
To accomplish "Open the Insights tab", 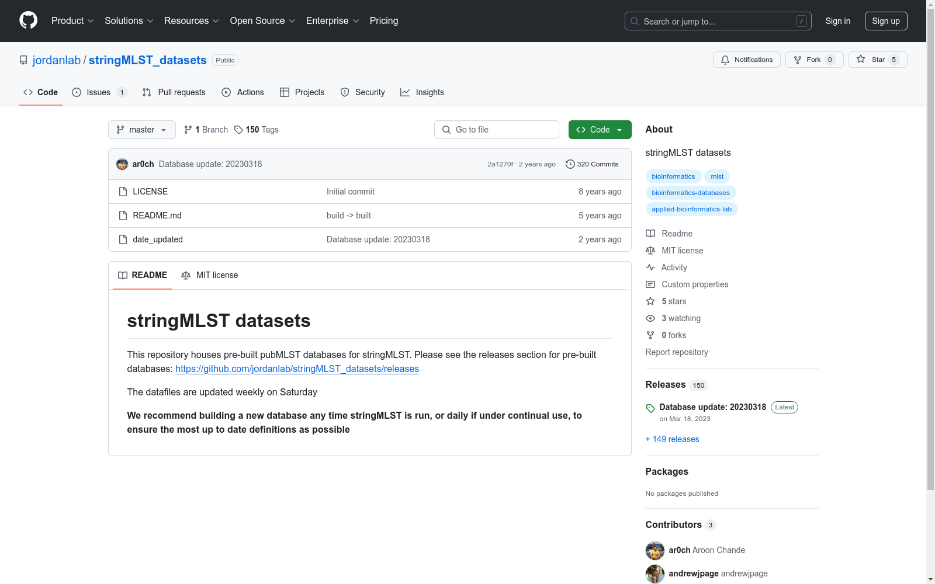I will click(423, 92).
